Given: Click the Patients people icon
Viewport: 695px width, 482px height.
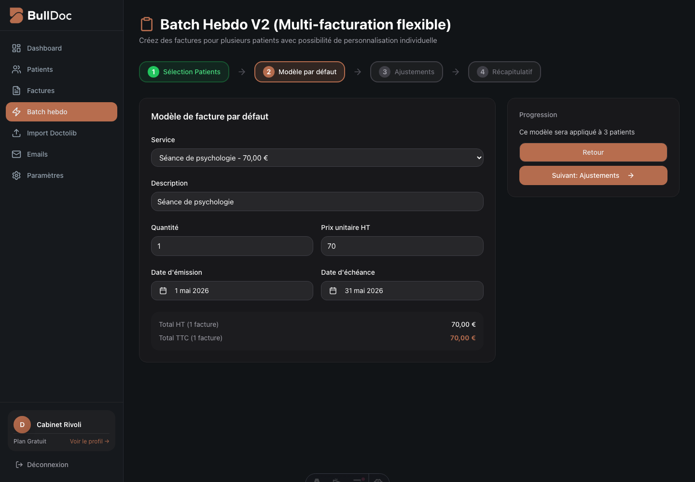Looking at the screenshot, I should click(16, 69).
